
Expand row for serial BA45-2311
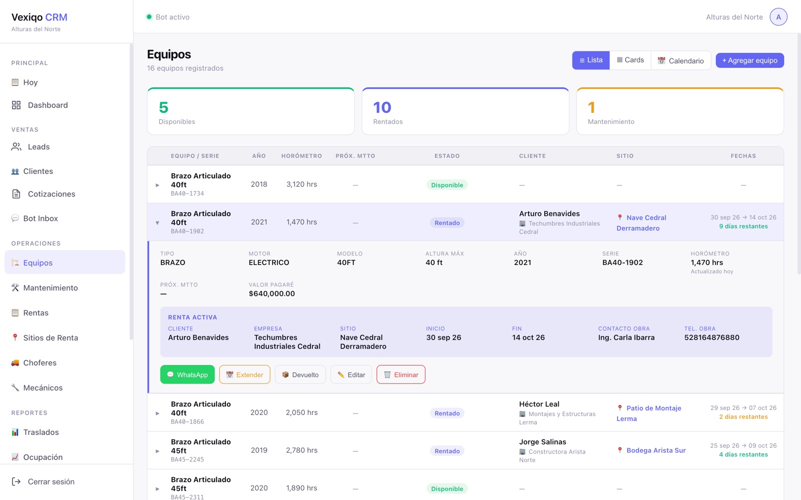(x=158, y=489)
